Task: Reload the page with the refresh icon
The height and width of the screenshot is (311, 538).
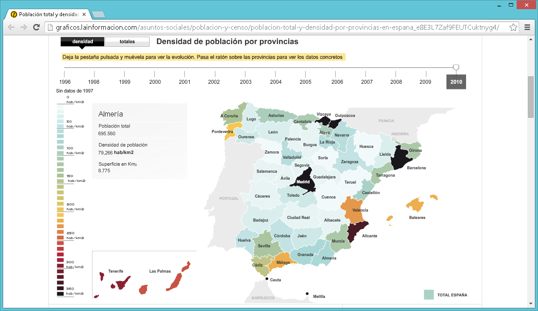Action: pyautogui.click(x=37, y=27)
